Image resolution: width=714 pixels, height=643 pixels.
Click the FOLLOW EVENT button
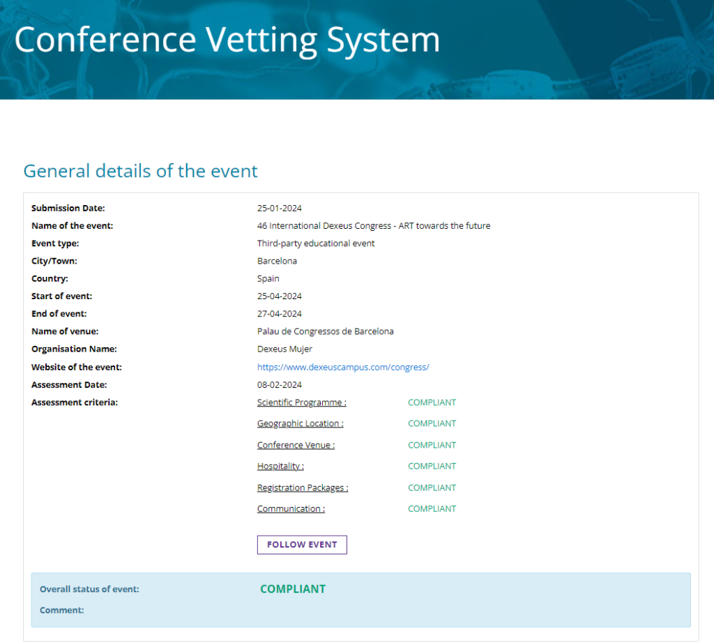pos(302,545)
